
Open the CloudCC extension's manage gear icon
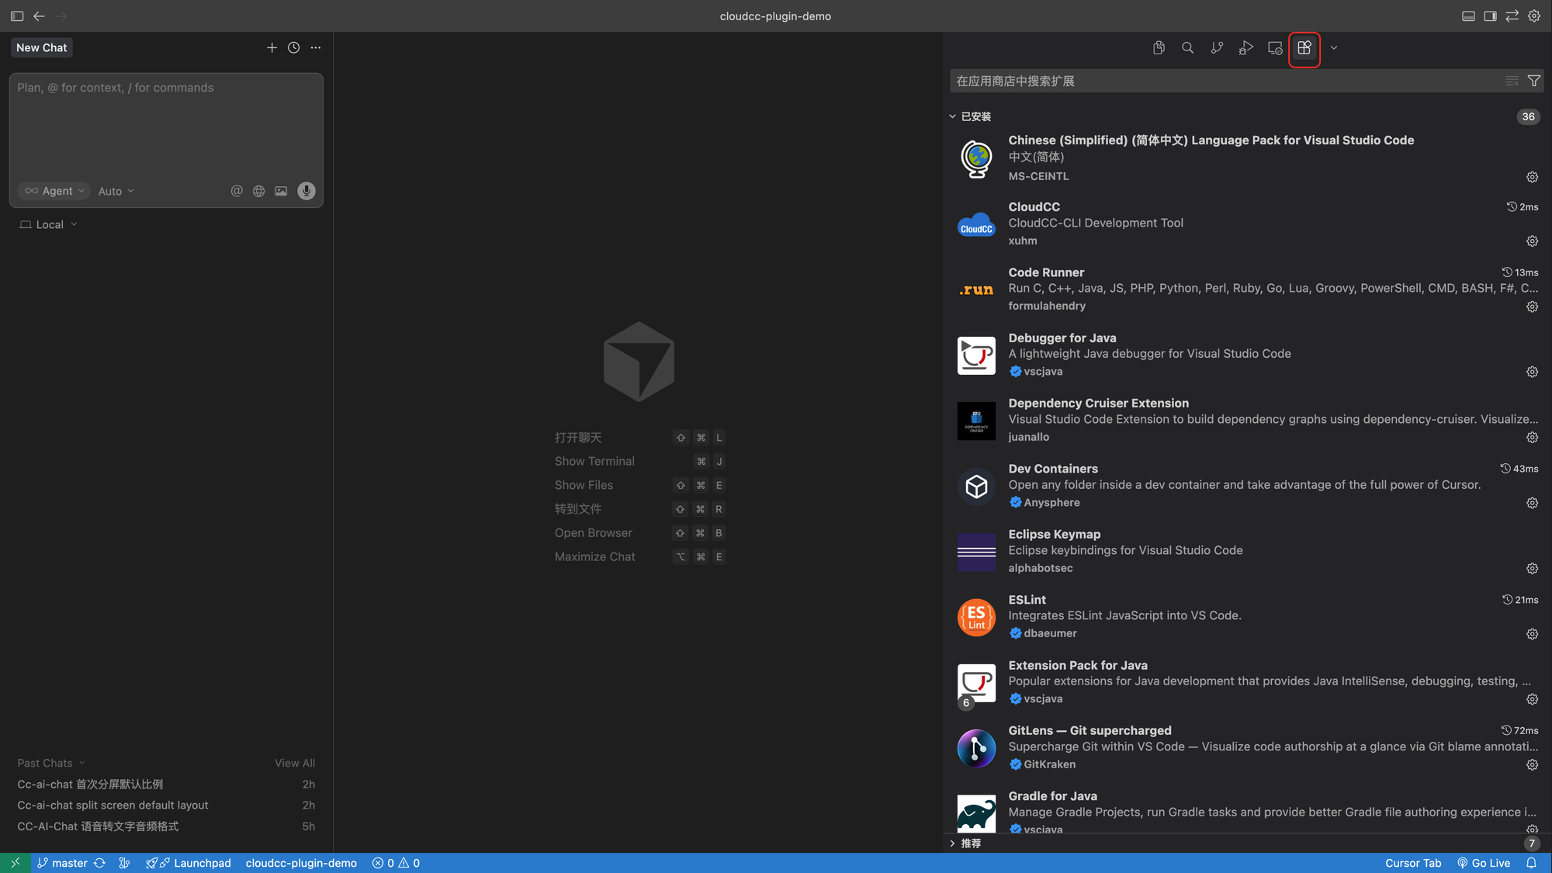click(1532, 241)
